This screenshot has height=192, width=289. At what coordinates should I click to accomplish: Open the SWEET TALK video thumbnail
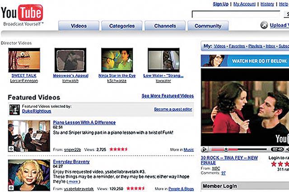(x=24, y=60)
